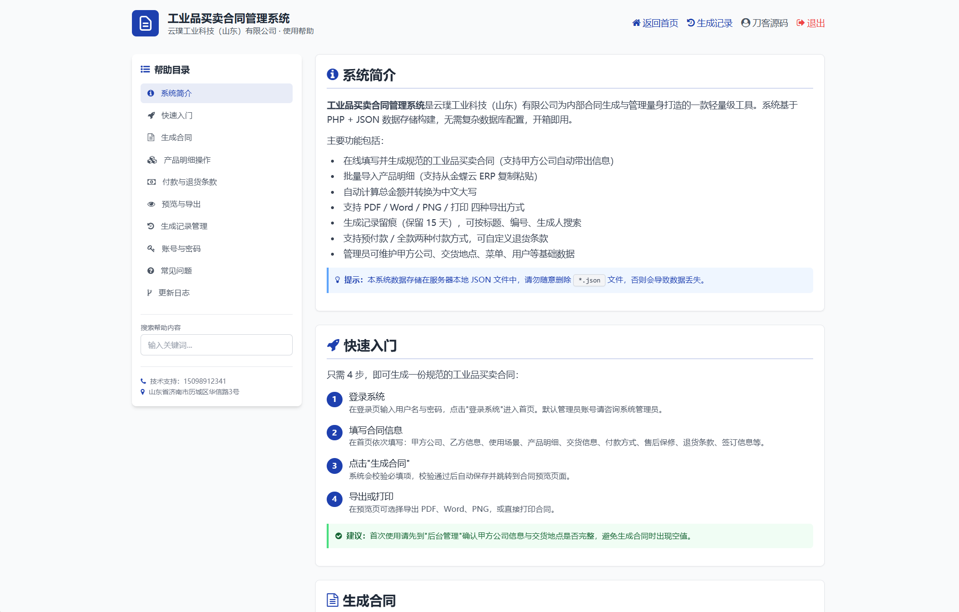
Task: Click the question mark icon next to 常见问题
Action: point(151,271)
